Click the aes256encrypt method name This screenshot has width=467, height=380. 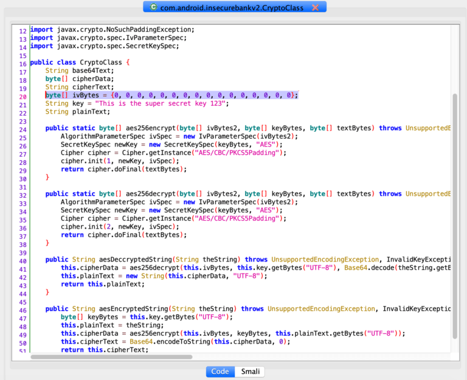pyautogui.click(x=151, y=128)
